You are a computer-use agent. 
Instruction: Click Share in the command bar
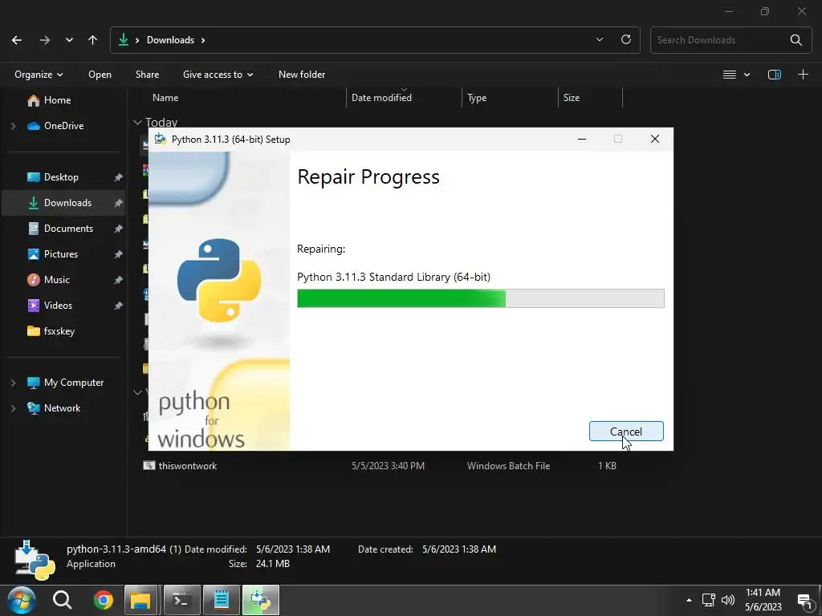(x=148, y=75)
